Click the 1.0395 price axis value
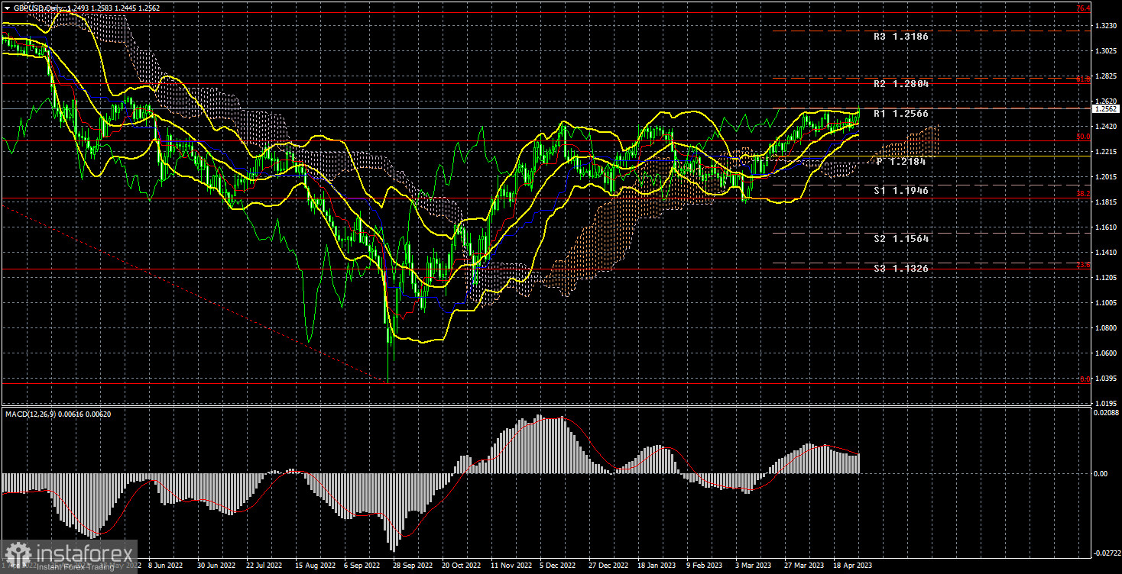The image size is (1122, 574). click(x=1105, y=379)
